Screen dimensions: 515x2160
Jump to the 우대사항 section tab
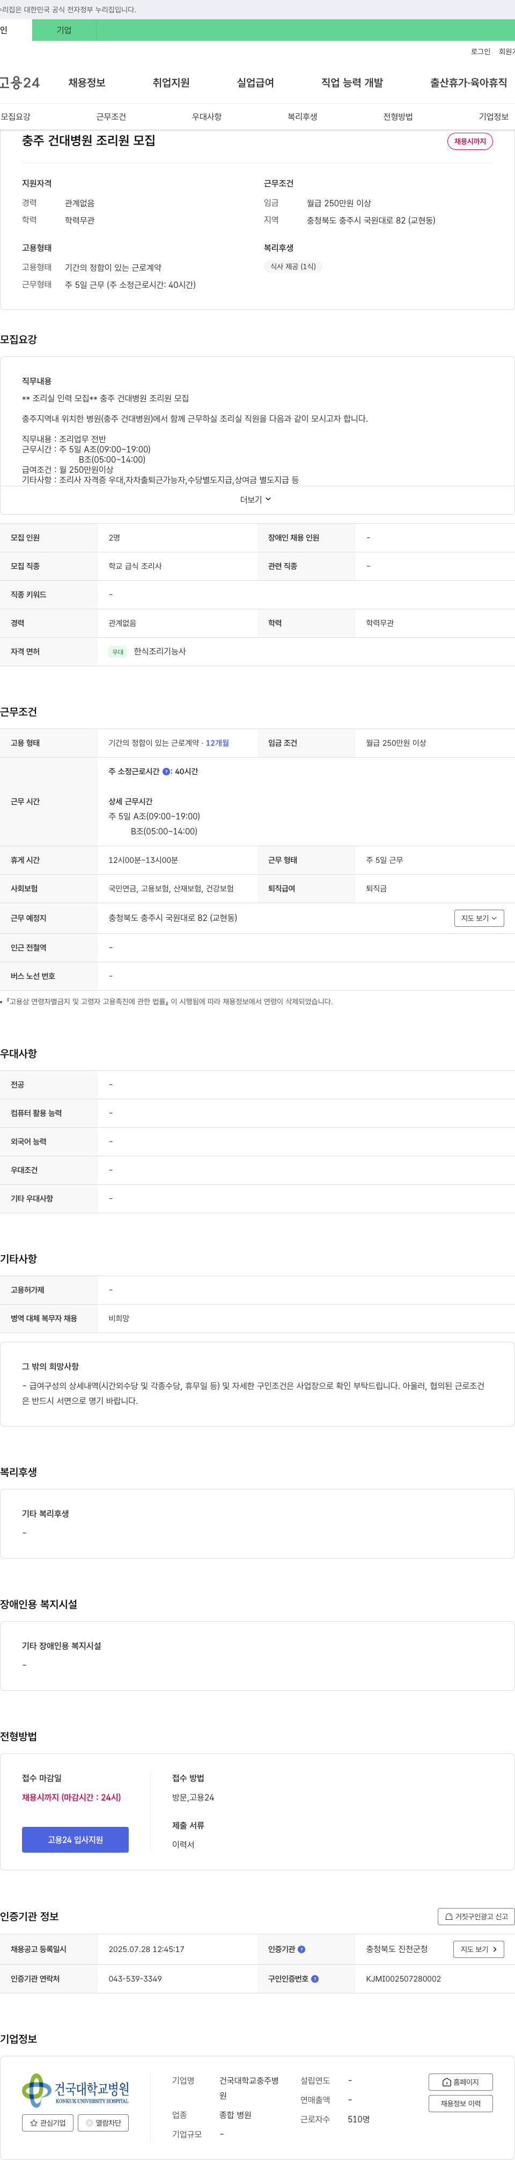[207, 117]
